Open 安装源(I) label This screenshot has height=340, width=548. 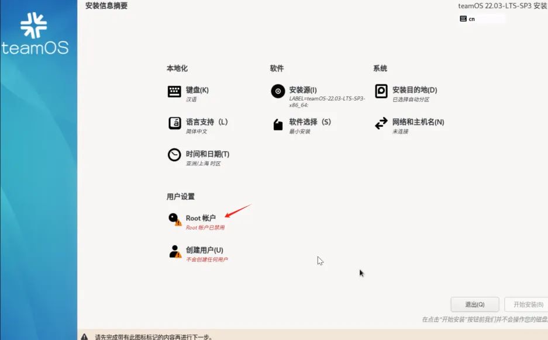303,90
